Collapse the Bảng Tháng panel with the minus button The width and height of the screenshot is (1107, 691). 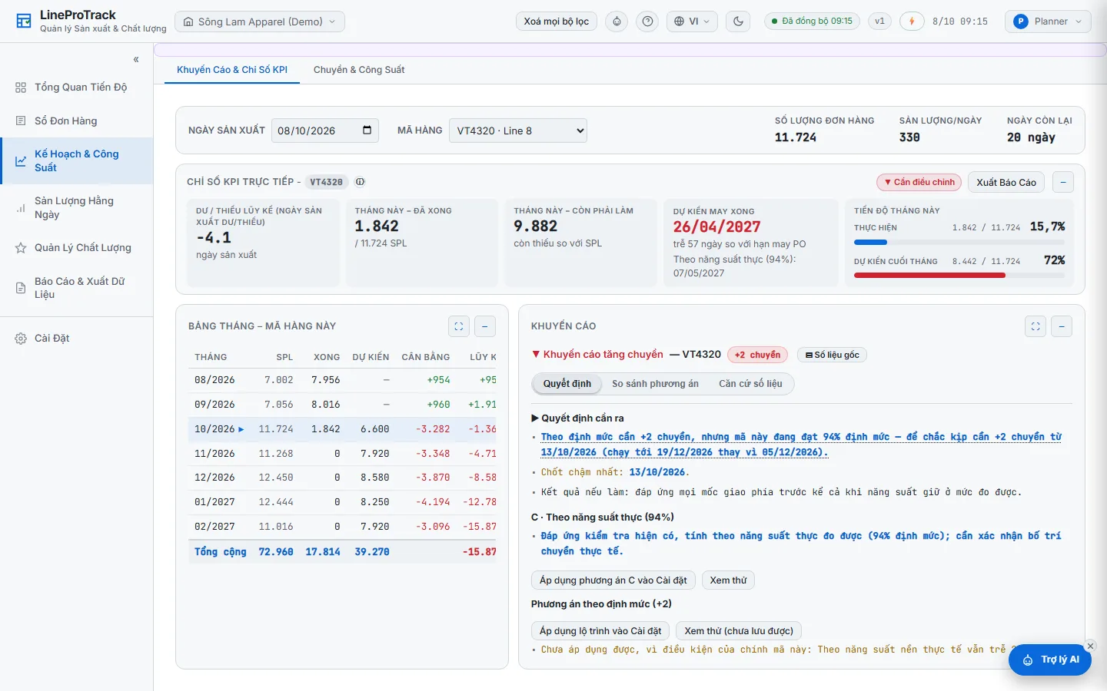click(485, 326)
